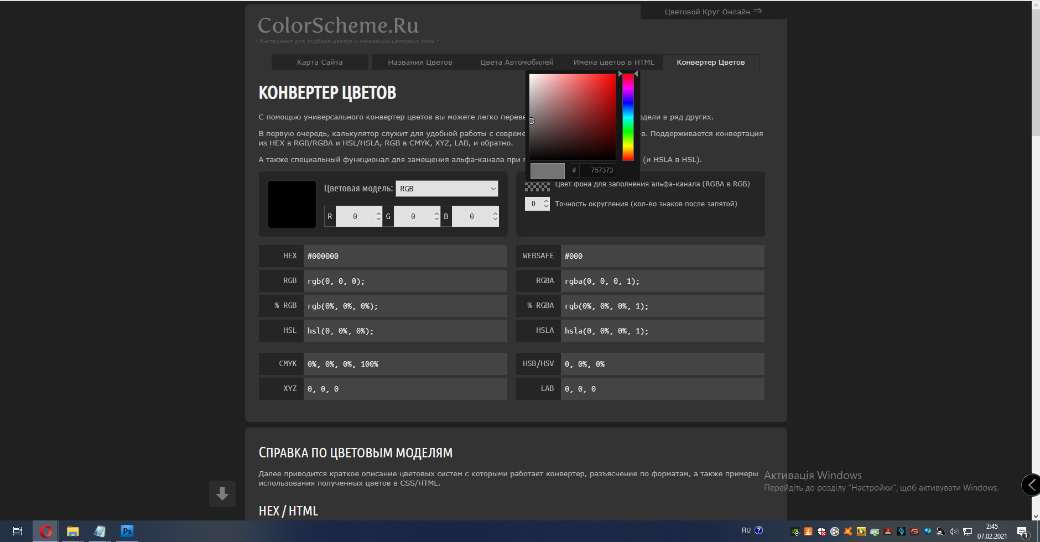Image resolution: width=1040 pixels, height=542 pixels.
Task: Expand the Цветовая модель RGB dropdown
Action: tap(447, 189)
